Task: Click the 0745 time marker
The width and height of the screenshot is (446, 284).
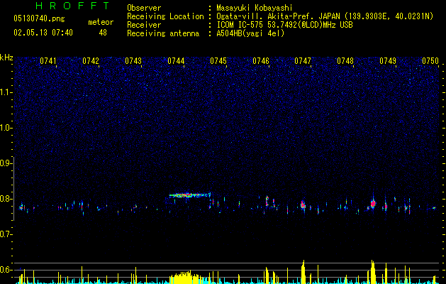Action: coord(218,61)
